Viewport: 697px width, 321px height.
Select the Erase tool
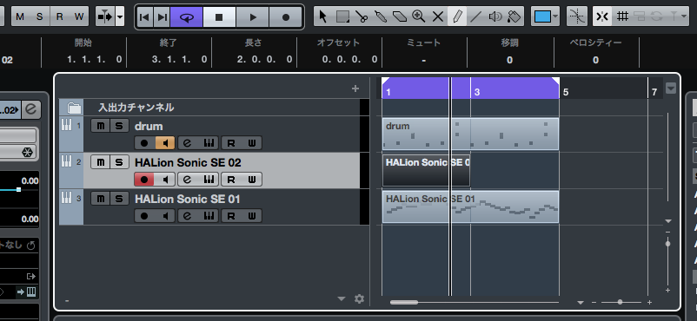[400, 16]
